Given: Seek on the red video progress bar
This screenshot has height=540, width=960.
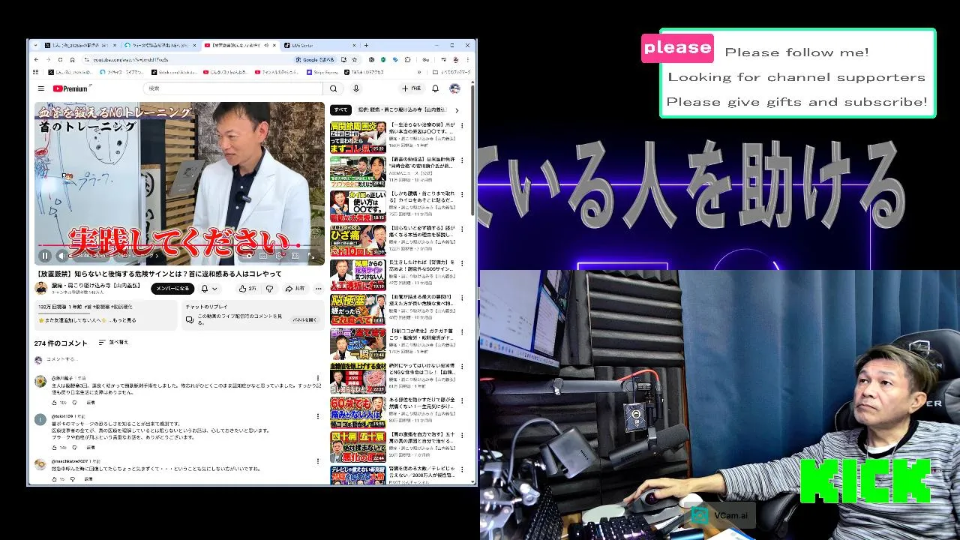Looking at the screenshot, I should pyautogui.click(x=179, y=245).
